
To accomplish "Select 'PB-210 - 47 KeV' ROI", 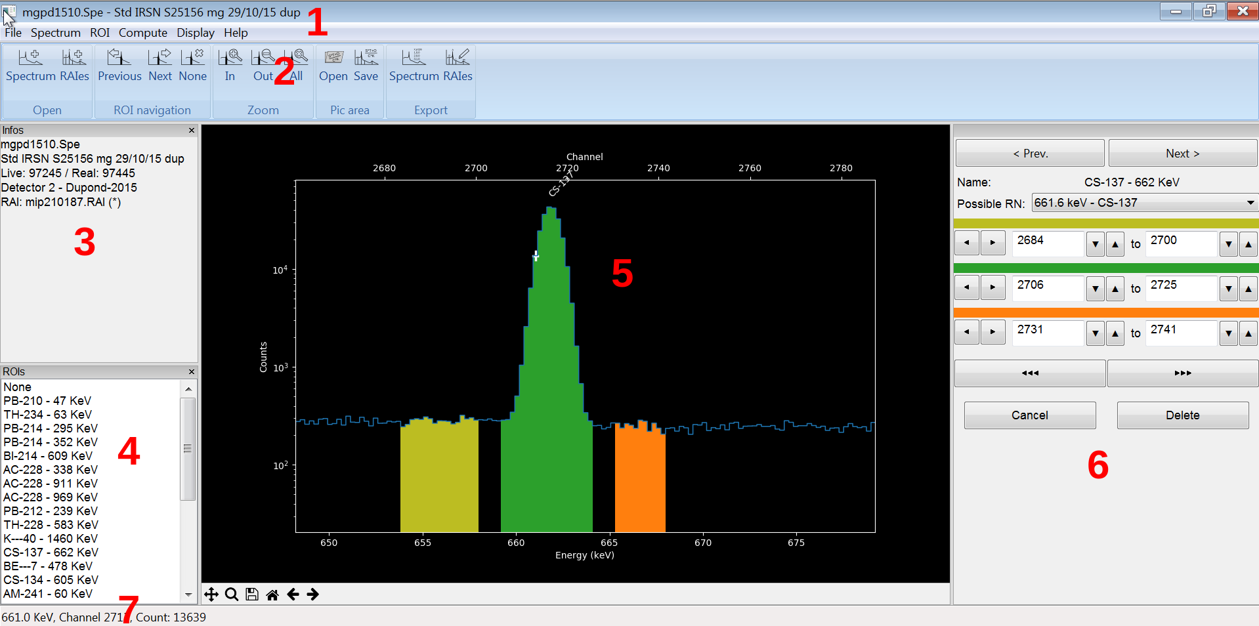I will click(x=91, y=401).
